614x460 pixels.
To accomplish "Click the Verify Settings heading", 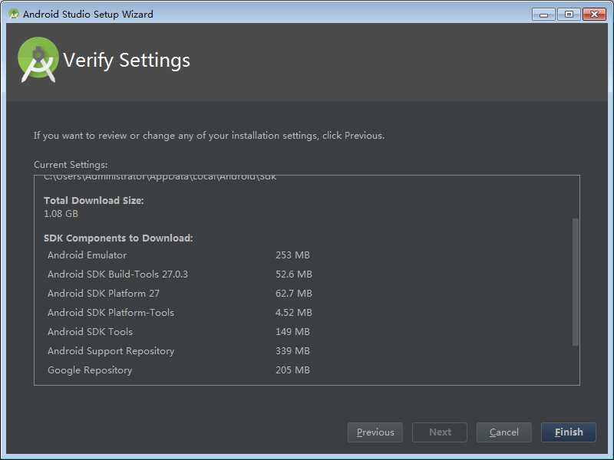I will (127, 61).
